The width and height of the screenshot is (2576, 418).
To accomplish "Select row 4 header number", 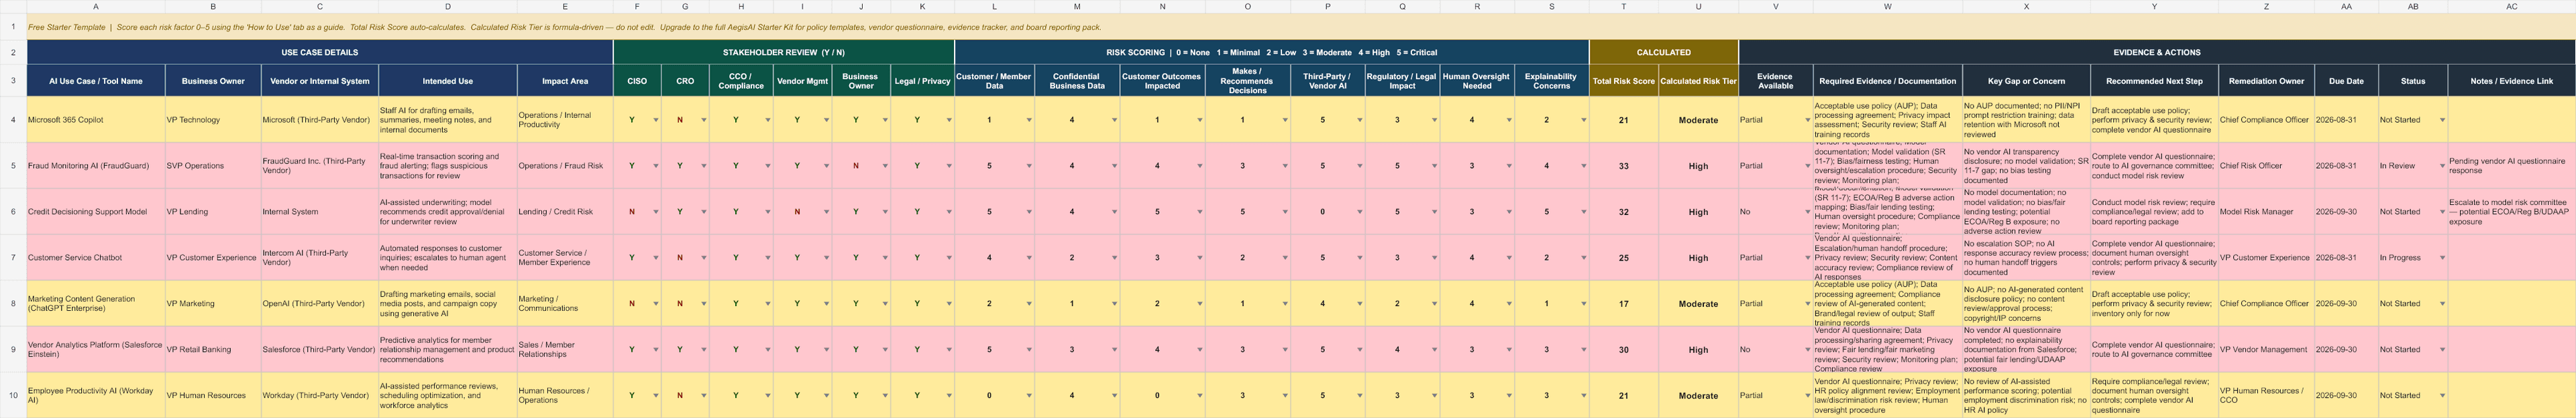I will tap(13, 120).
